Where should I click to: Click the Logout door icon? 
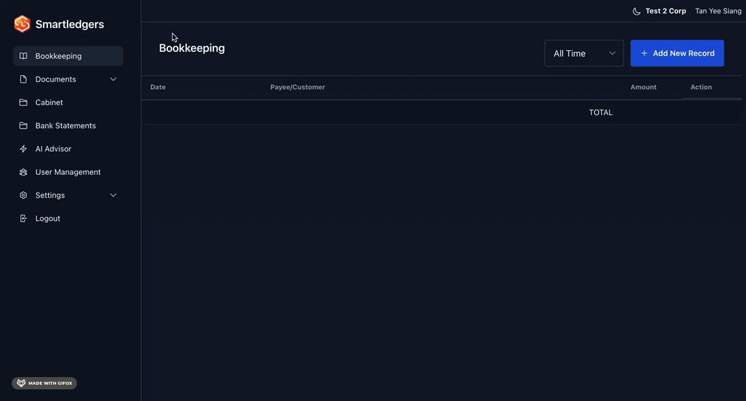pyautogui.click(x=23, y=219)
